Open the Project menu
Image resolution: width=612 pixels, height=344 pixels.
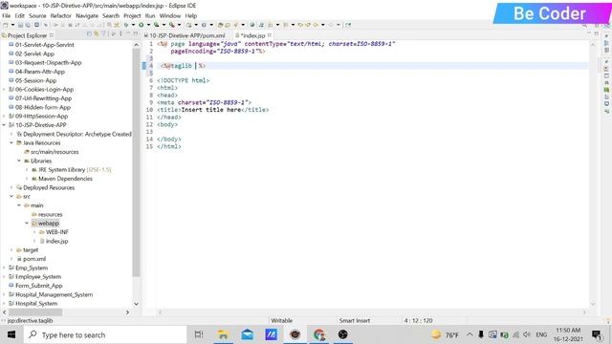[132, 15]
